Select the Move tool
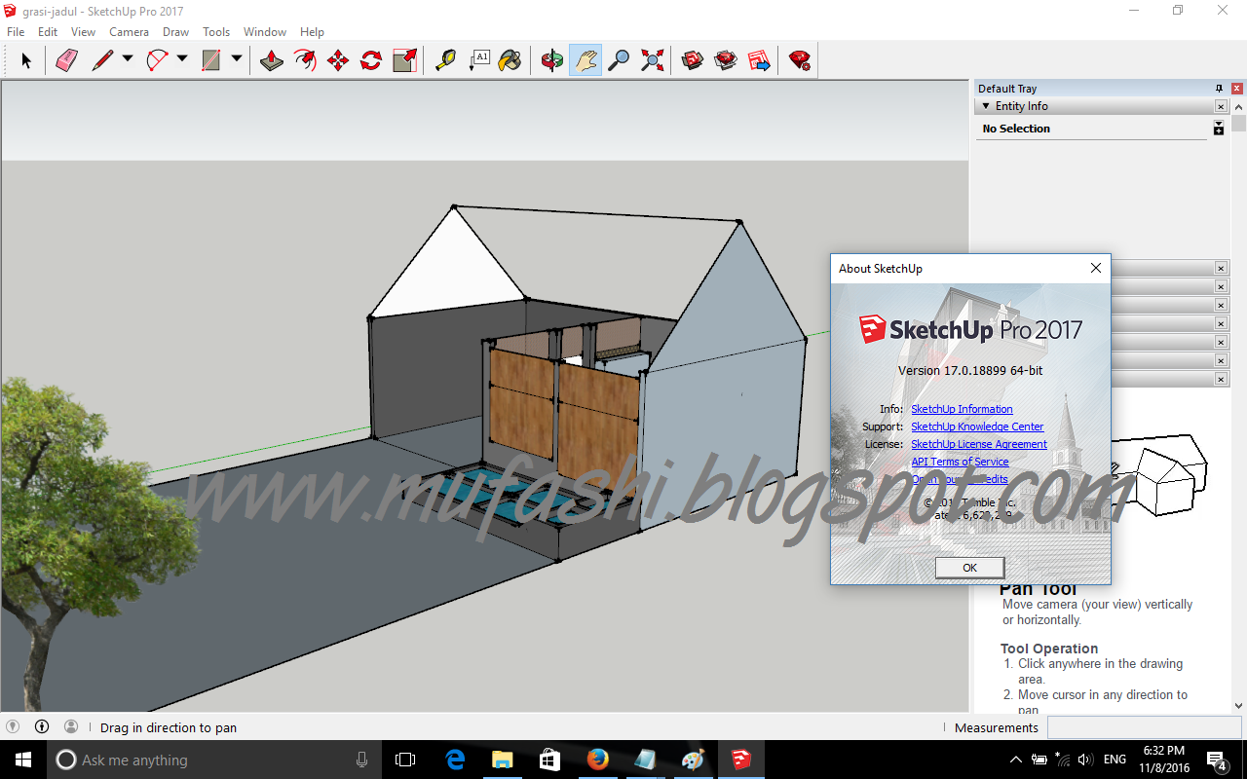 tap(338, 60)
